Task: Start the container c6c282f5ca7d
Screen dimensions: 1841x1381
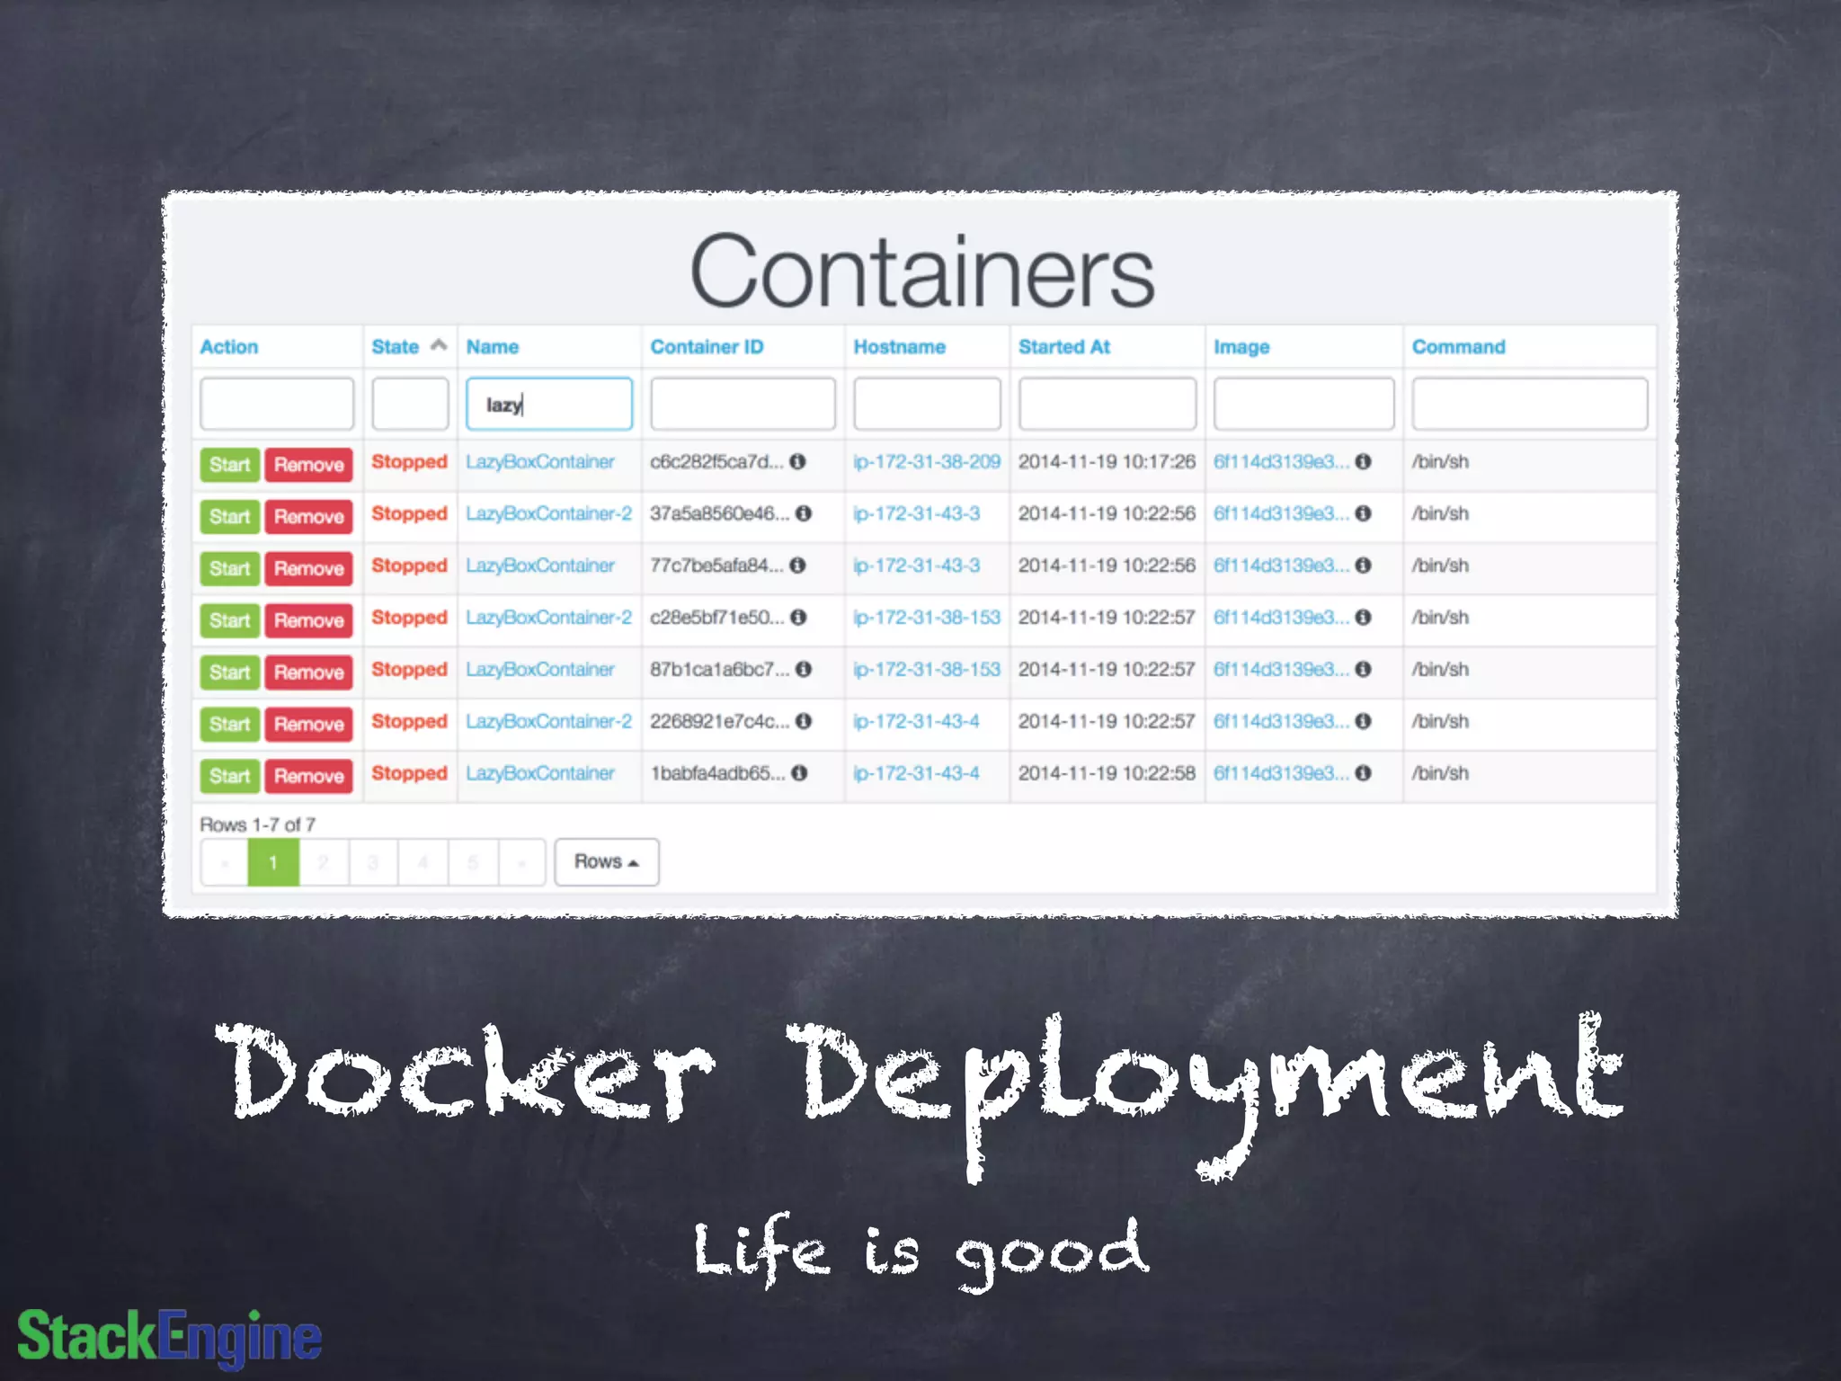Action: pyautogui.click(x=230, y=465)
